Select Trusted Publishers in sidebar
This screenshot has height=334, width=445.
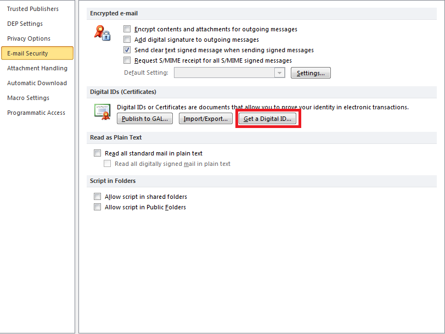click(33, 9)
